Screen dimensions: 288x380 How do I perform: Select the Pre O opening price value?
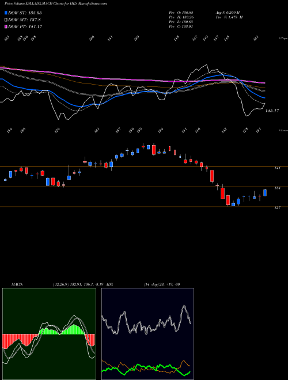click(181, 13)
